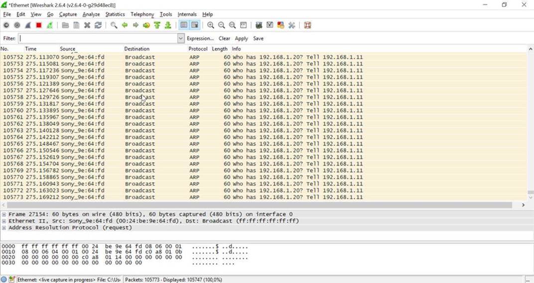
Task: Open the Telephony menu
Action: 142,14
